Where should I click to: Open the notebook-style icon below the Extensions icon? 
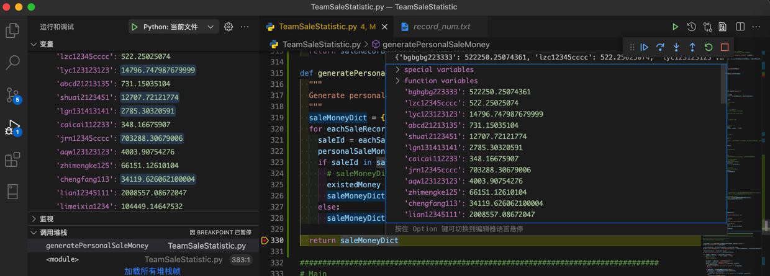(12, 192)
